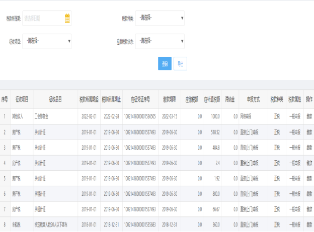This screenshot has width=314, height=232.
Task: Click the 导出 export button
Action: click(180, 64)
